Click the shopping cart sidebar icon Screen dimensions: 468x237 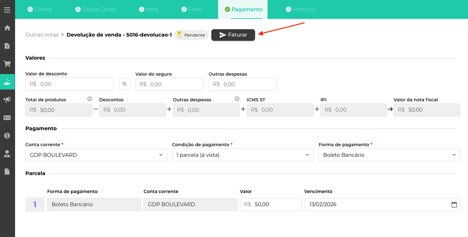[7, 64]
